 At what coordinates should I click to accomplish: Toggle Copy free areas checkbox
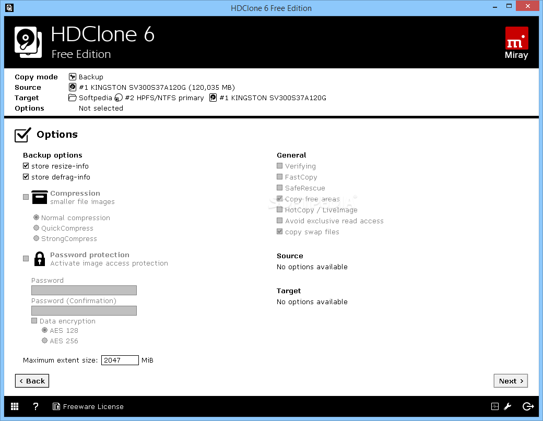[x=280, y=199]
